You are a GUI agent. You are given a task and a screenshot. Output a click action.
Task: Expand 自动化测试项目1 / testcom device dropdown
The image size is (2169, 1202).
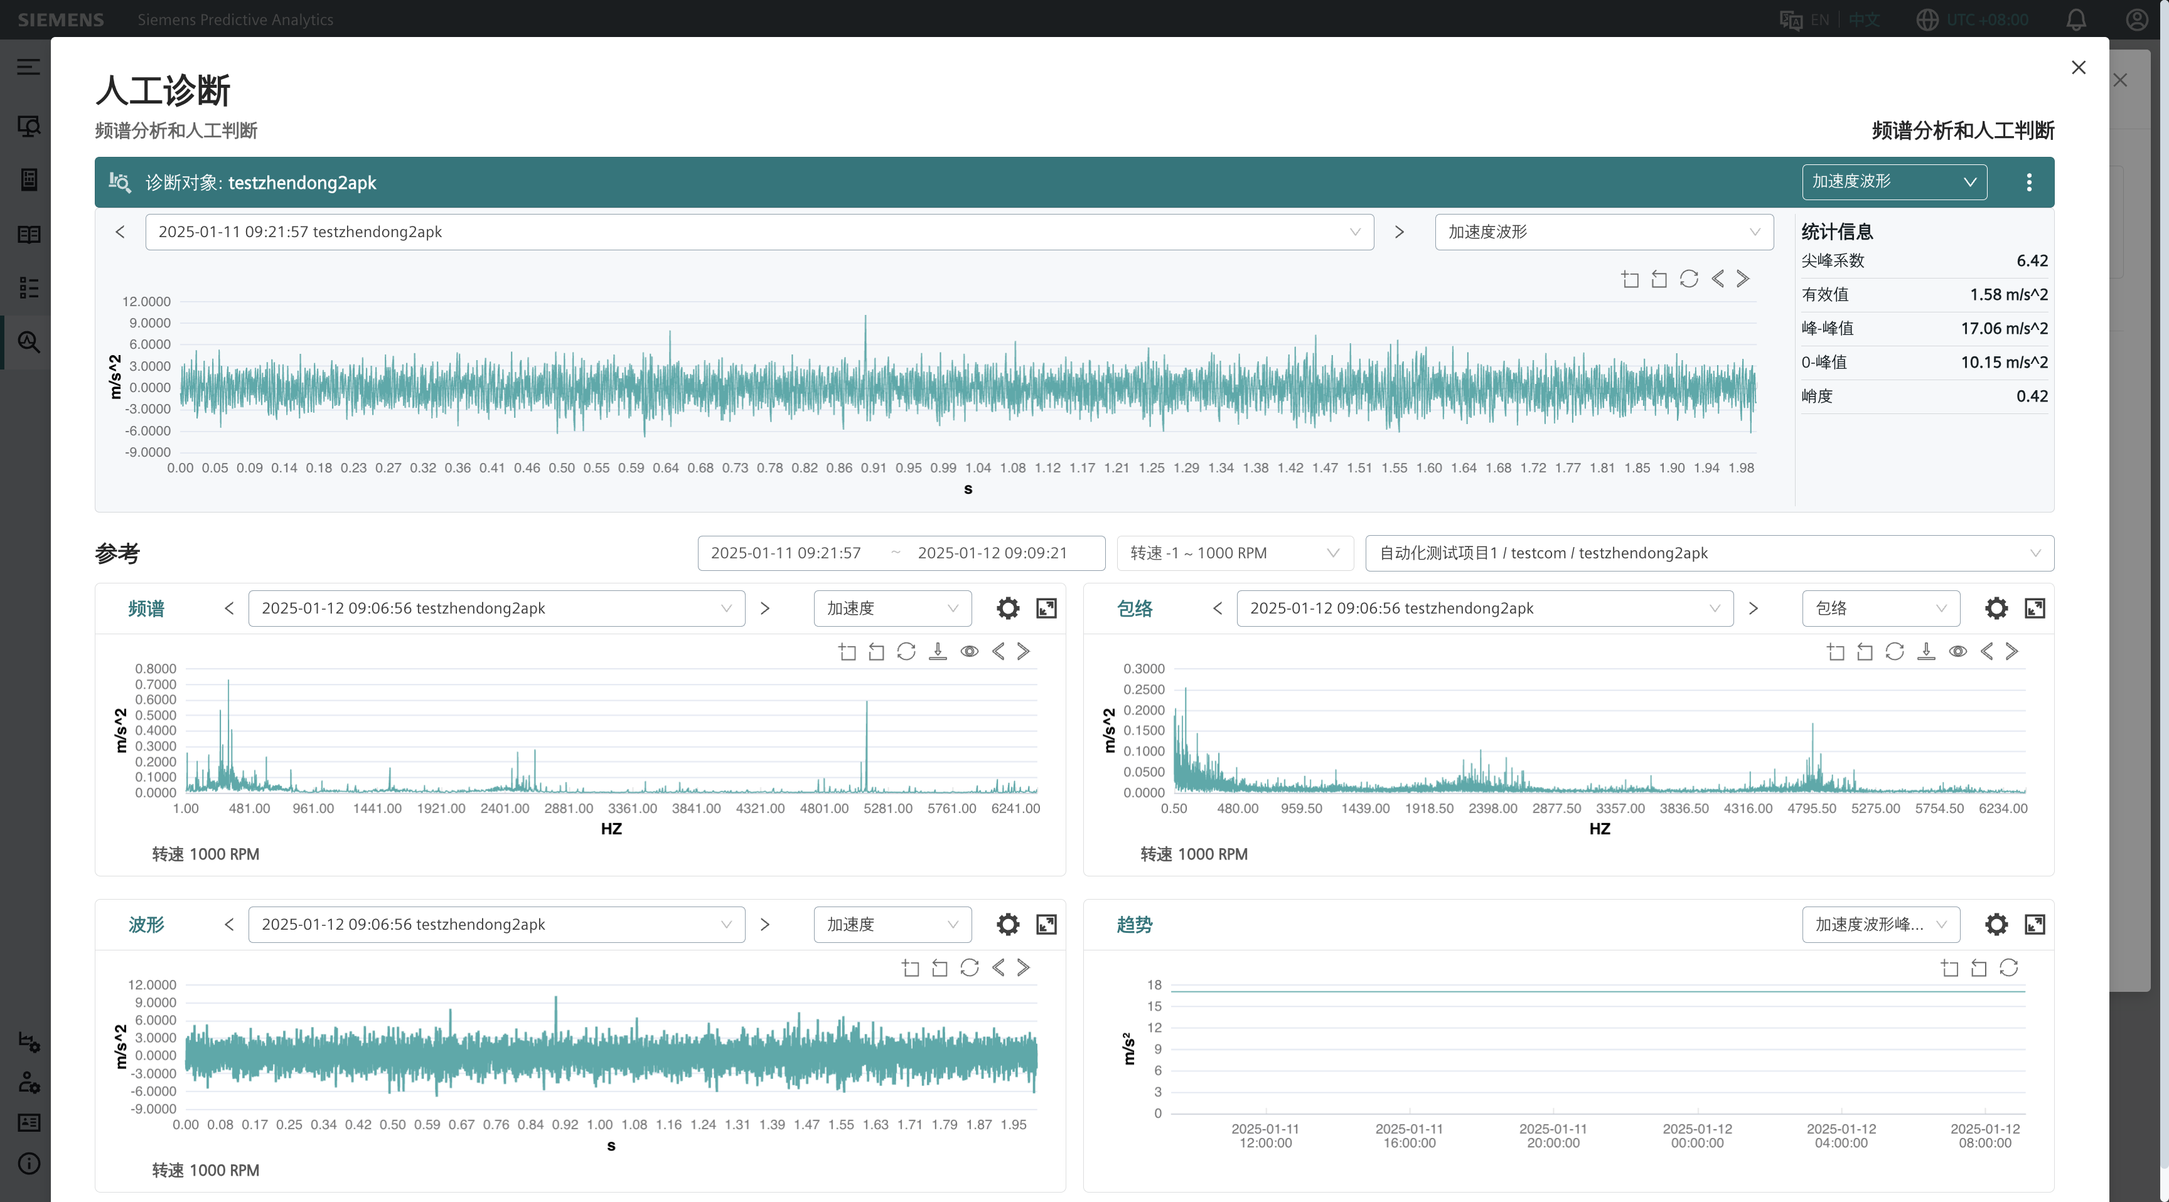tap(1709, 553)
